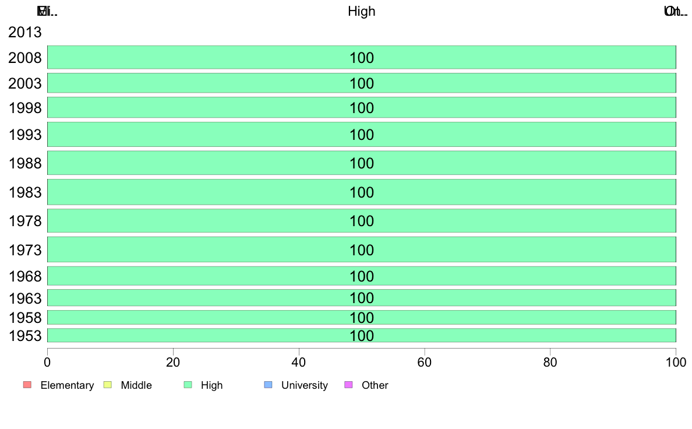Select the 1968 bar
The width and height of the screenshot is (692, 429).
362,276
